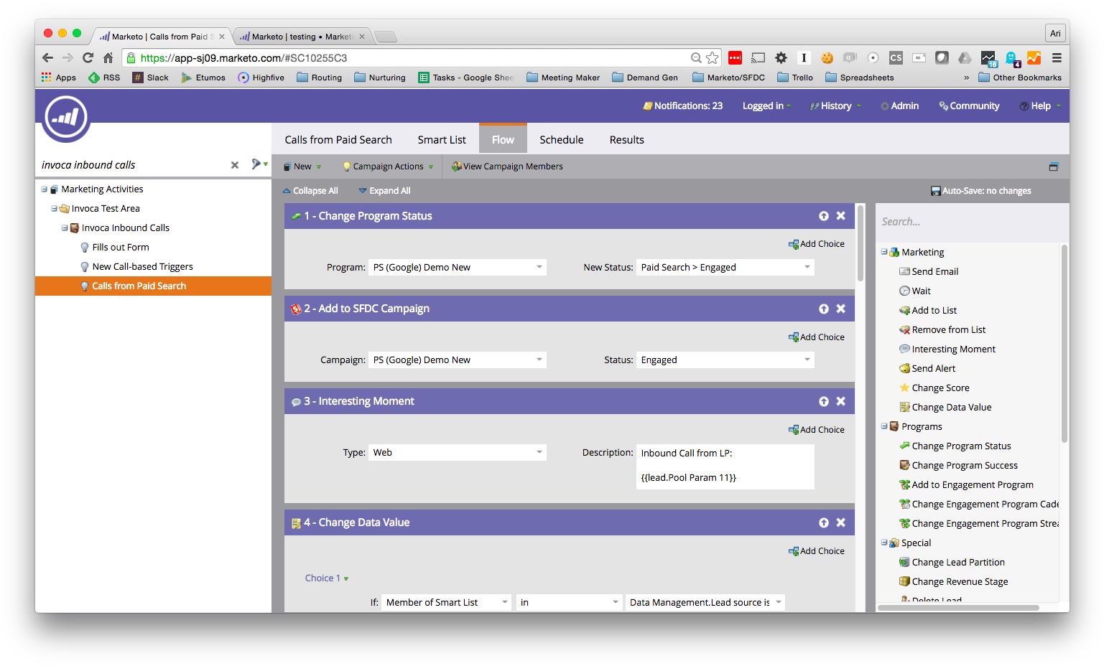Add Choice to Change Program Status step
Viewport: 1104px width, 666px height.
[x=817, y=244]
